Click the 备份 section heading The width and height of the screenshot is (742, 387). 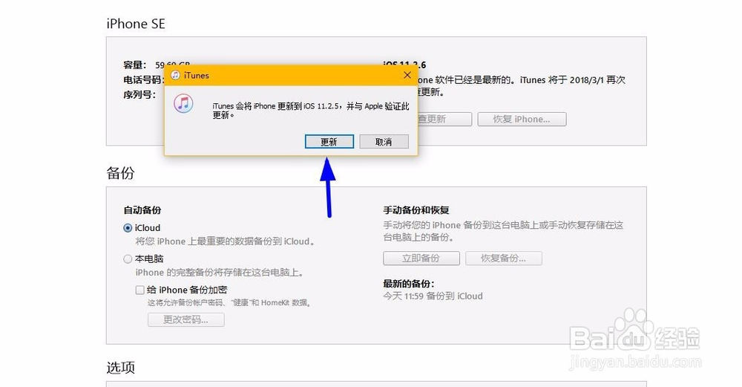(121, 173)
